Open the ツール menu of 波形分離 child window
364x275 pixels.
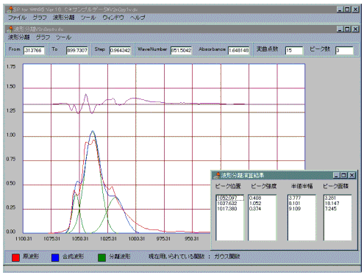(x=63, y=37)
